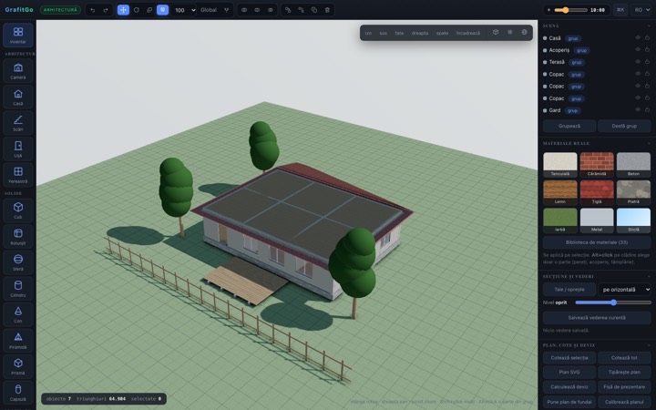This screenshot has height=410, width=656.
Task: Click the duplicate icon in the toolbar
Action: tap(314, 10)
